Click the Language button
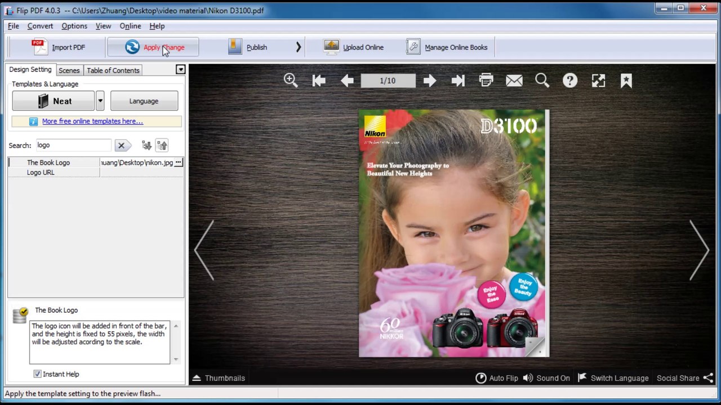Image resolution: width=721 pixels, height=405 pixels. 144,101
